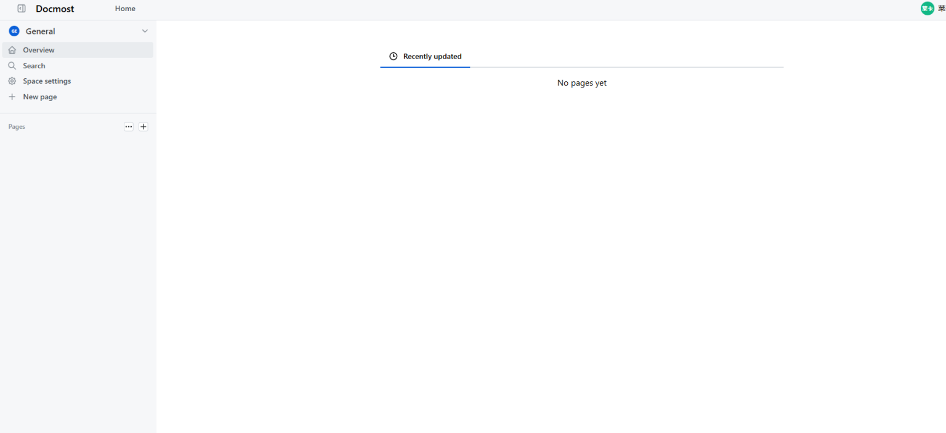Select the General space name
The image size is (946, 433).
[x=40, y=31]
